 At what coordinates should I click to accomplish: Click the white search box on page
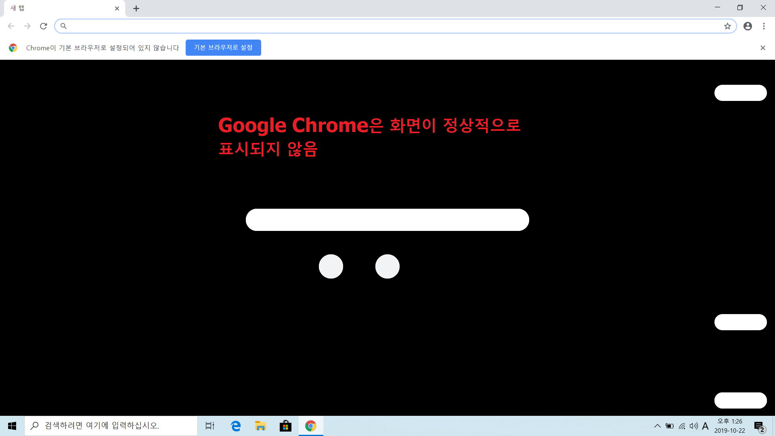(x=387, y=220)
